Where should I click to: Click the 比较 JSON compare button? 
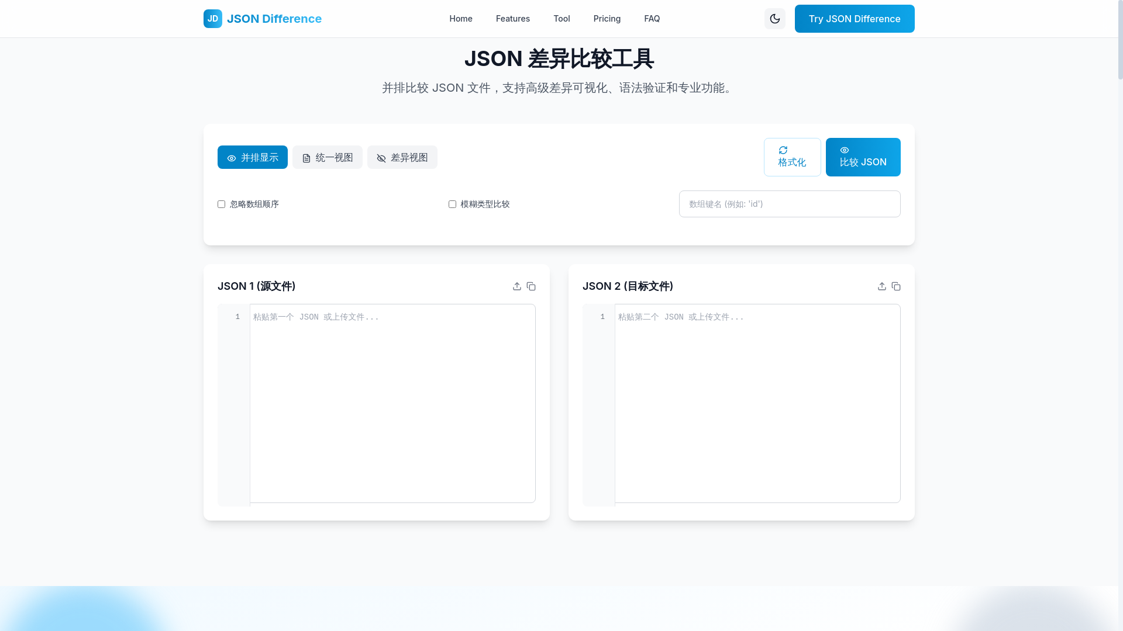(863, 157)
